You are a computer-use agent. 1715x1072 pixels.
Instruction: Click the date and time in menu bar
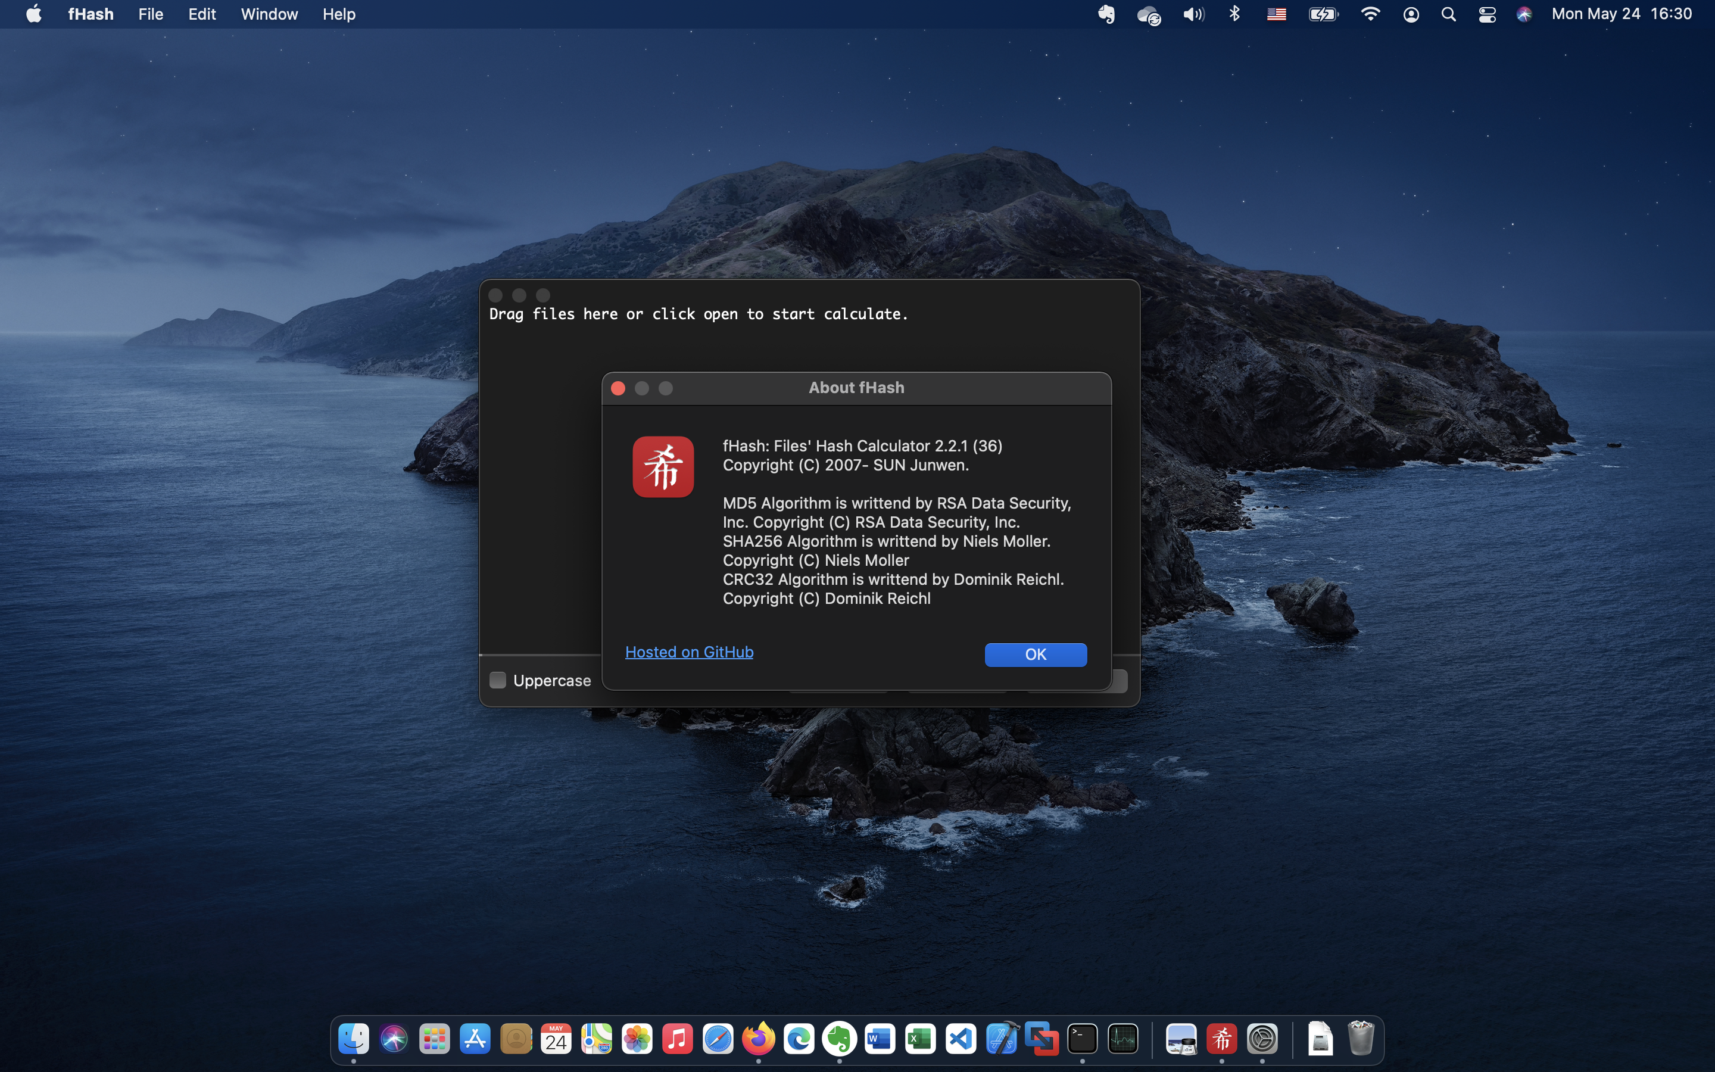(1622, 14)
